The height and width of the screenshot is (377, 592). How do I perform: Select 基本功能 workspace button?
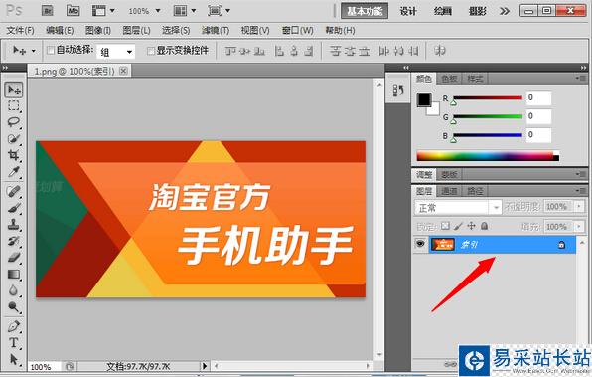365,11
